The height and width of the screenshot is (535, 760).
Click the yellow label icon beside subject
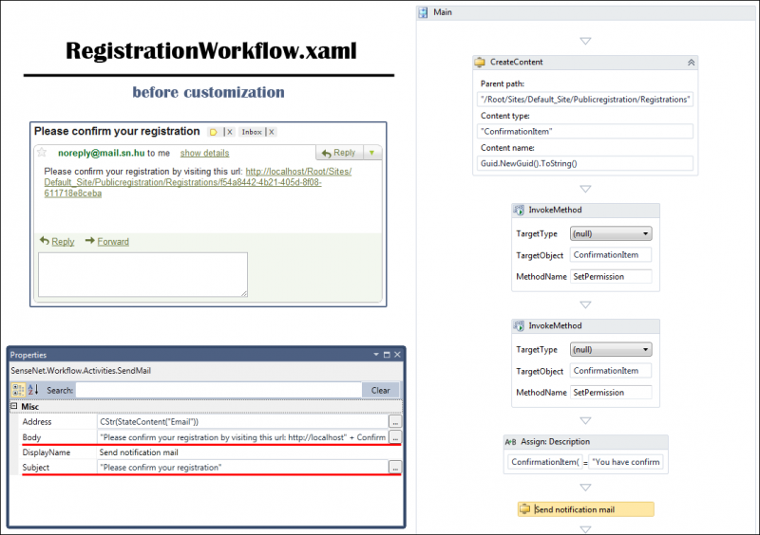(x=213, y=132)
